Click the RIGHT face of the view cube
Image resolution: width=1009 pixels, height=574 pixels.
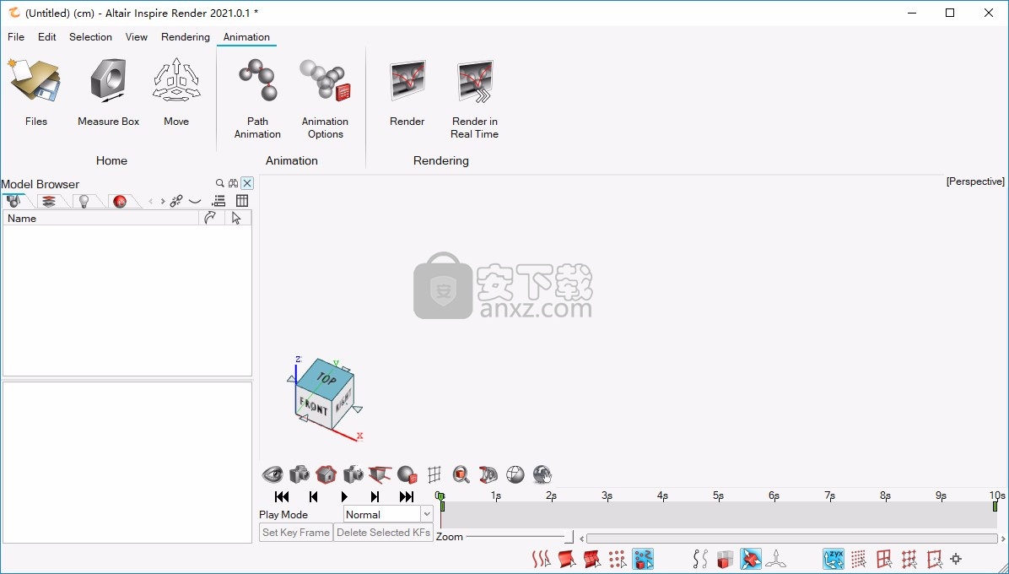(343, 402)
